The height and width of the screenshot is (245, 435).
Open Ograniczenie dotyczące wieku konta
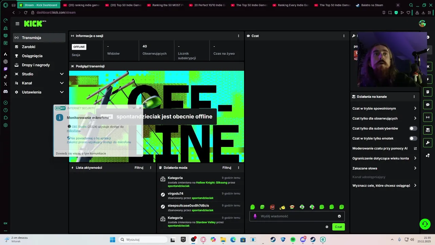[384, 158]
